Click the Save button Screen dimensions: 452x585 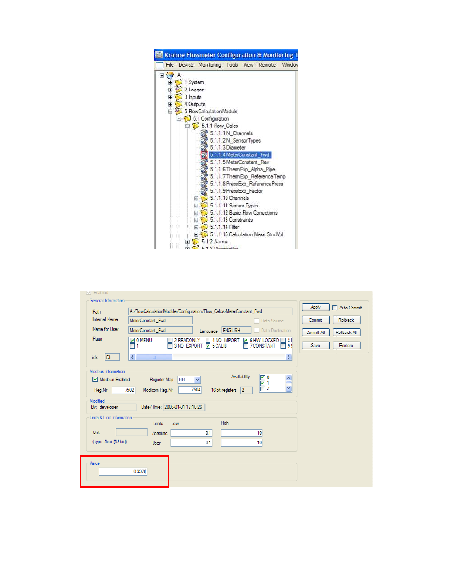[x=316, y=345]
